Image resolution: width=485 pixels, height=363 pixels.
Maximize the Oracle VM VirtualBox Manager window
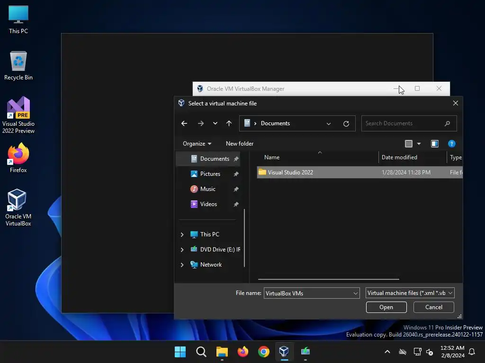tap(417, 88)
